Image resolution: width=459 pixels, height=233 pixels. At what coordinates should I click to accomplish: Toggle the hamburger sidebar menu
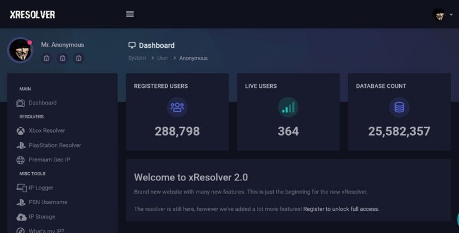pos(130,14)
